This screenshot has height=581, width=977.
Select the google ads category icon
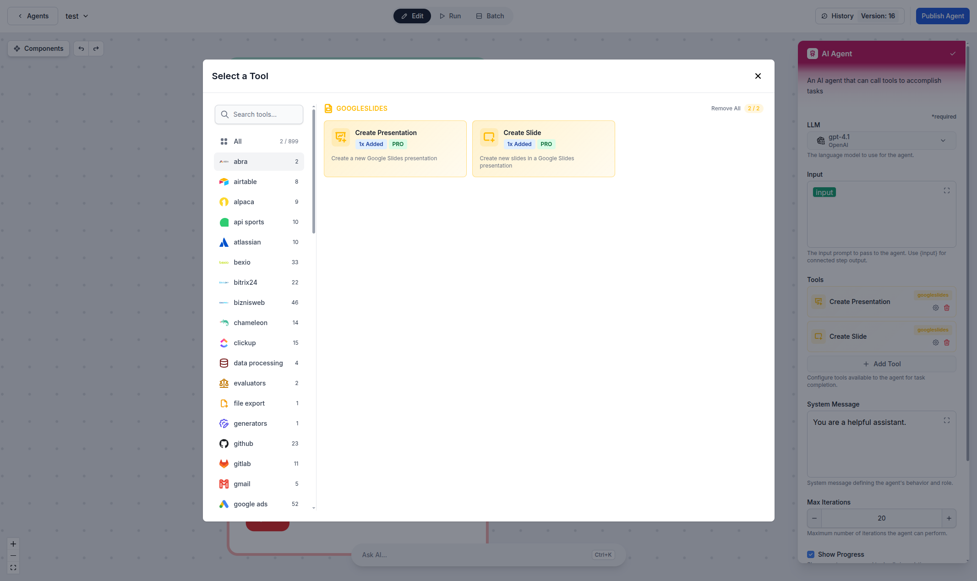[224, 504]
